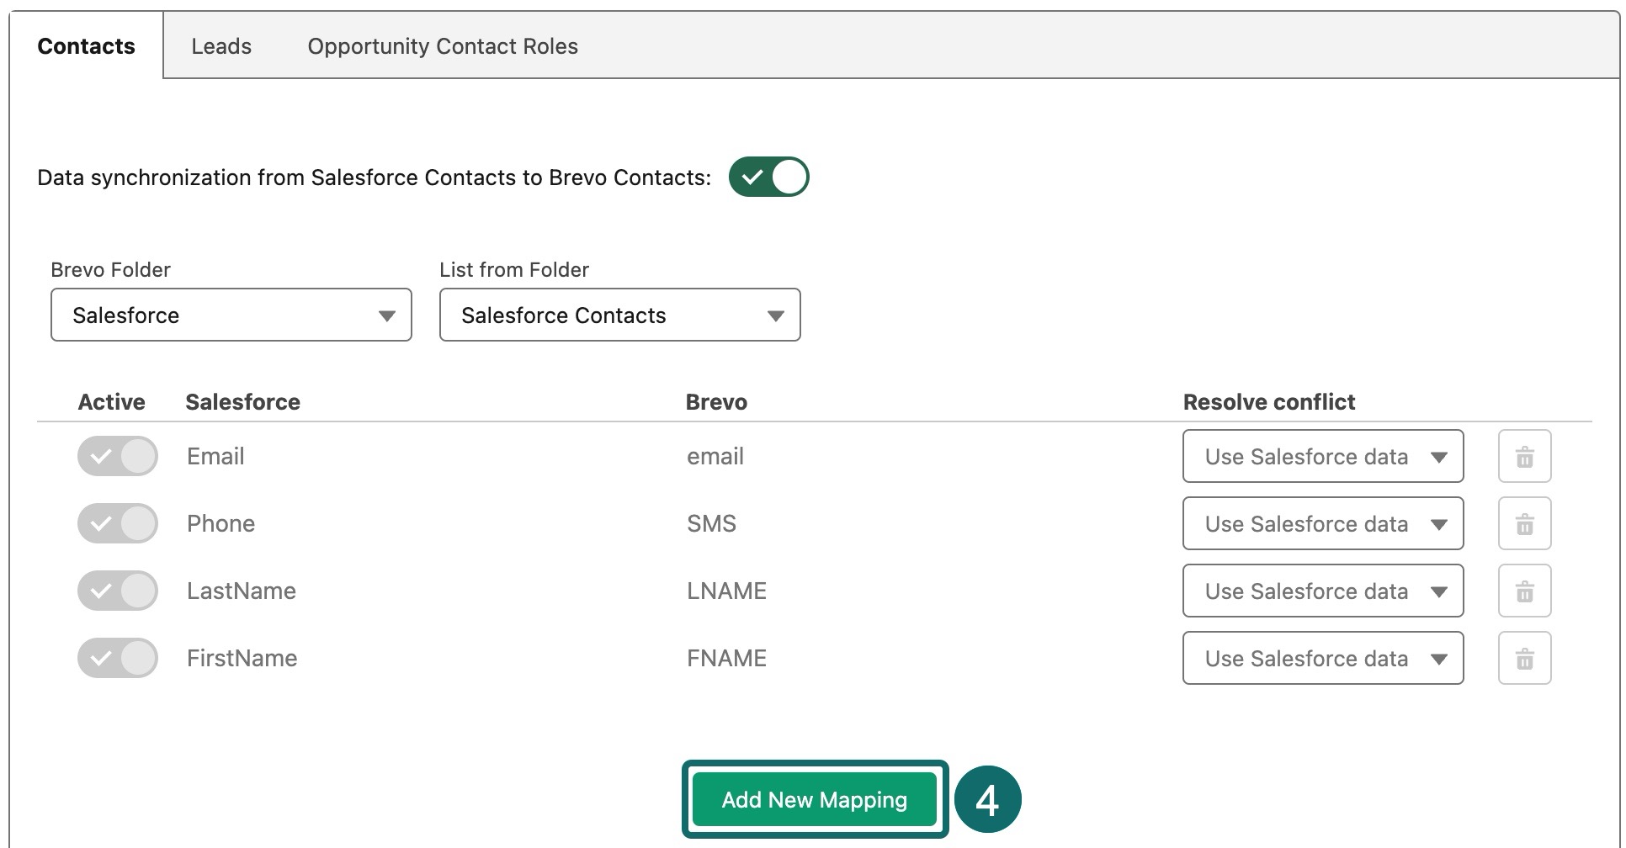This screenshot has height=848, width=1626.
Task: Switch to the Contacts tab
Action: pyautogui.click(x=86, y=46)
